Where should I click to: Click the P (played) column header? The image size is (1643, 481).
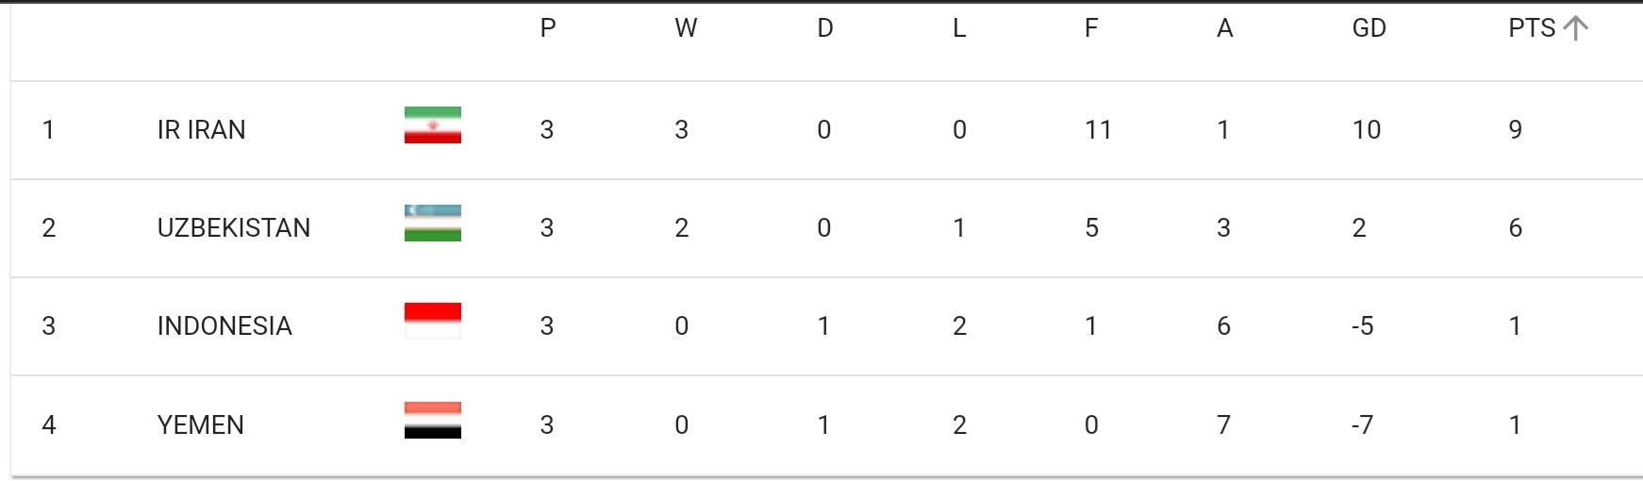coord(548,28)
